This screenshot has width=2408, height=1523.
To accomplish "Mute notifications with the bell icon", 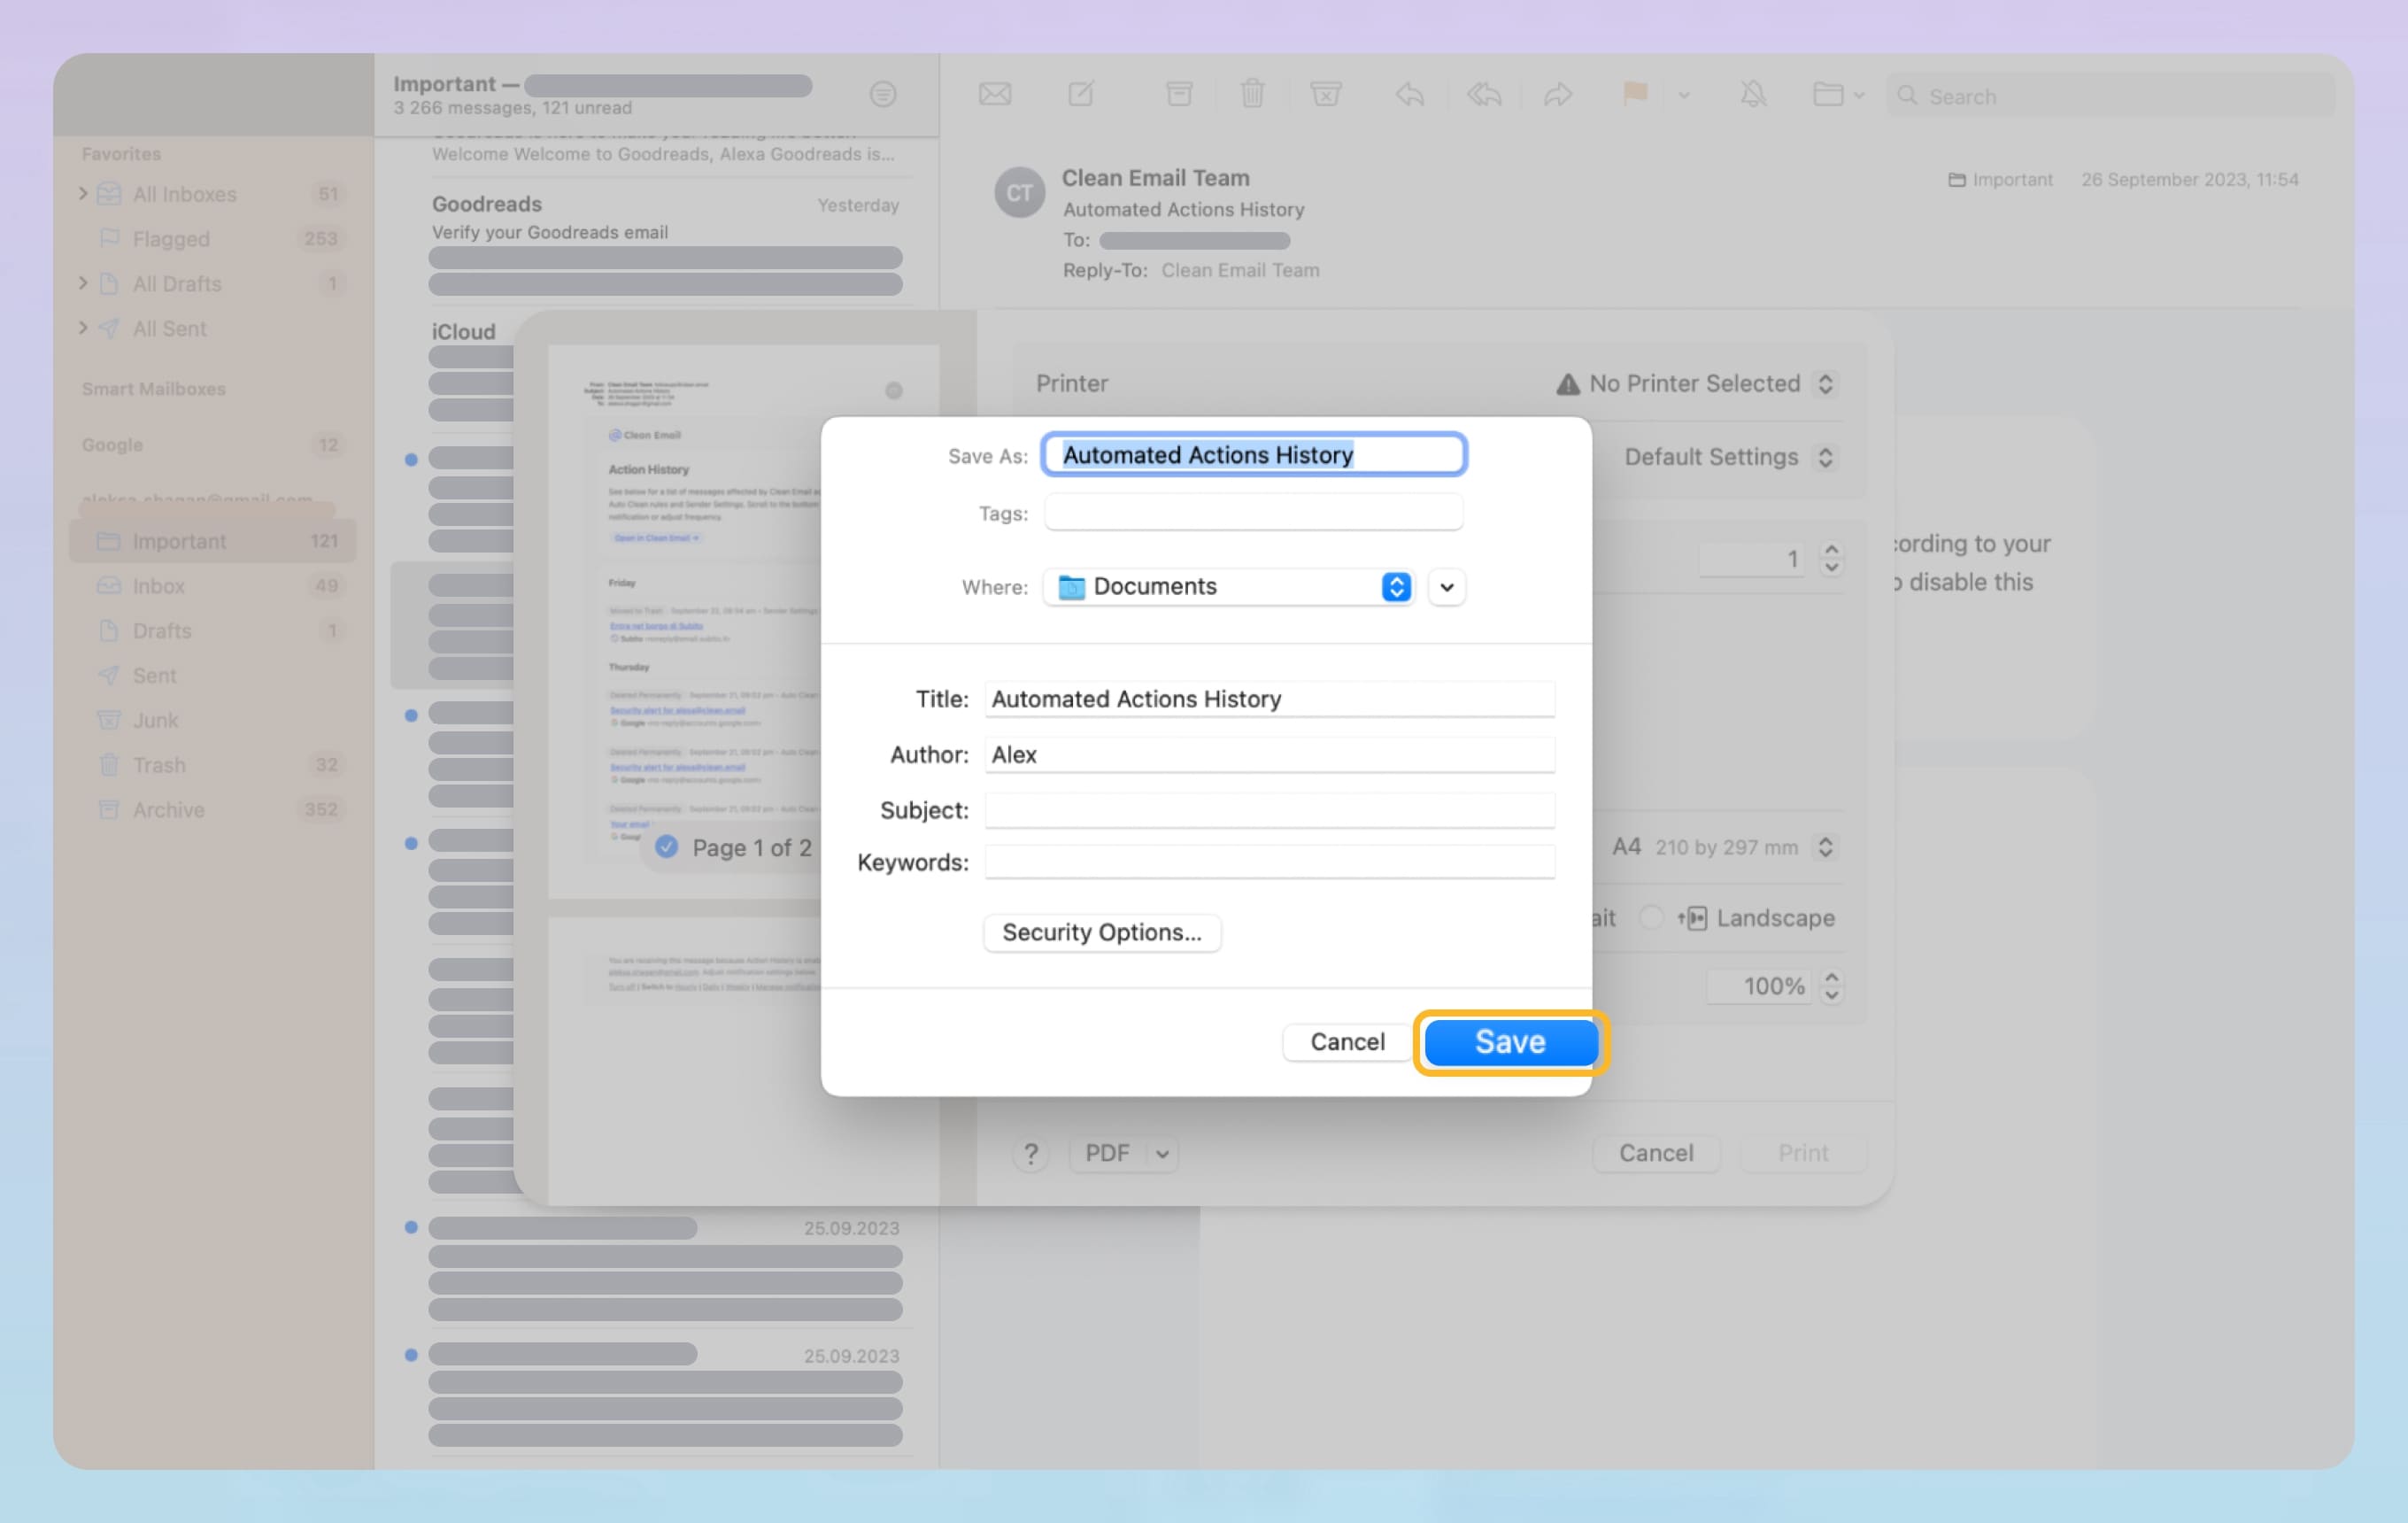I will 1753,94.
